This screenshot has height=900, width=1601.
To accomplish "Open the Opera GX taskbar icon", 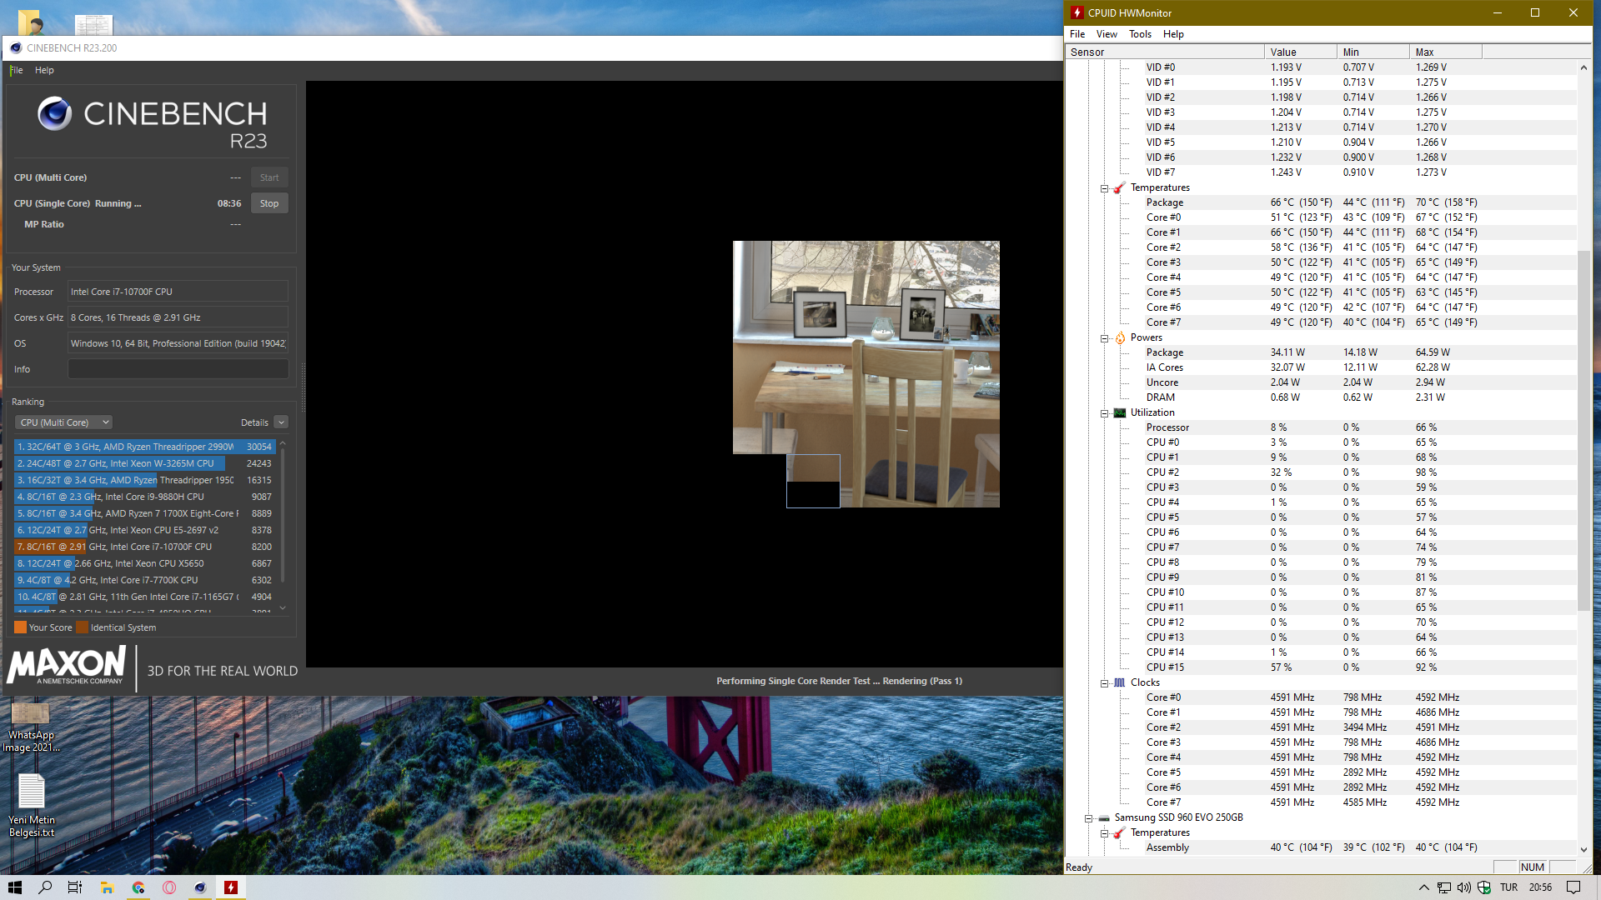I will click(x=169, y=887).
